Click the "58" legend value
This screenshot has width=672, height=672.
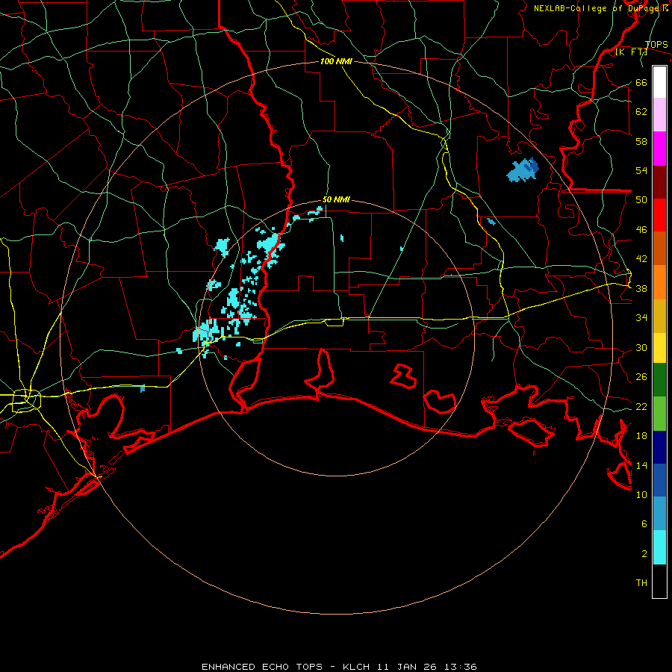click(641, 141)
